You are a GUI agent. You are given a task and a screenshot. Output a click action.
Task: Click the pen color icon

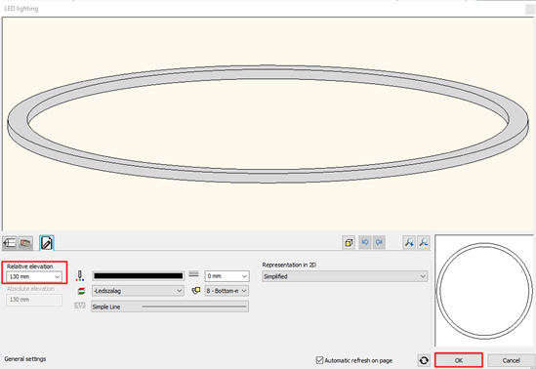pyautogui.click(x=80, y=275)
